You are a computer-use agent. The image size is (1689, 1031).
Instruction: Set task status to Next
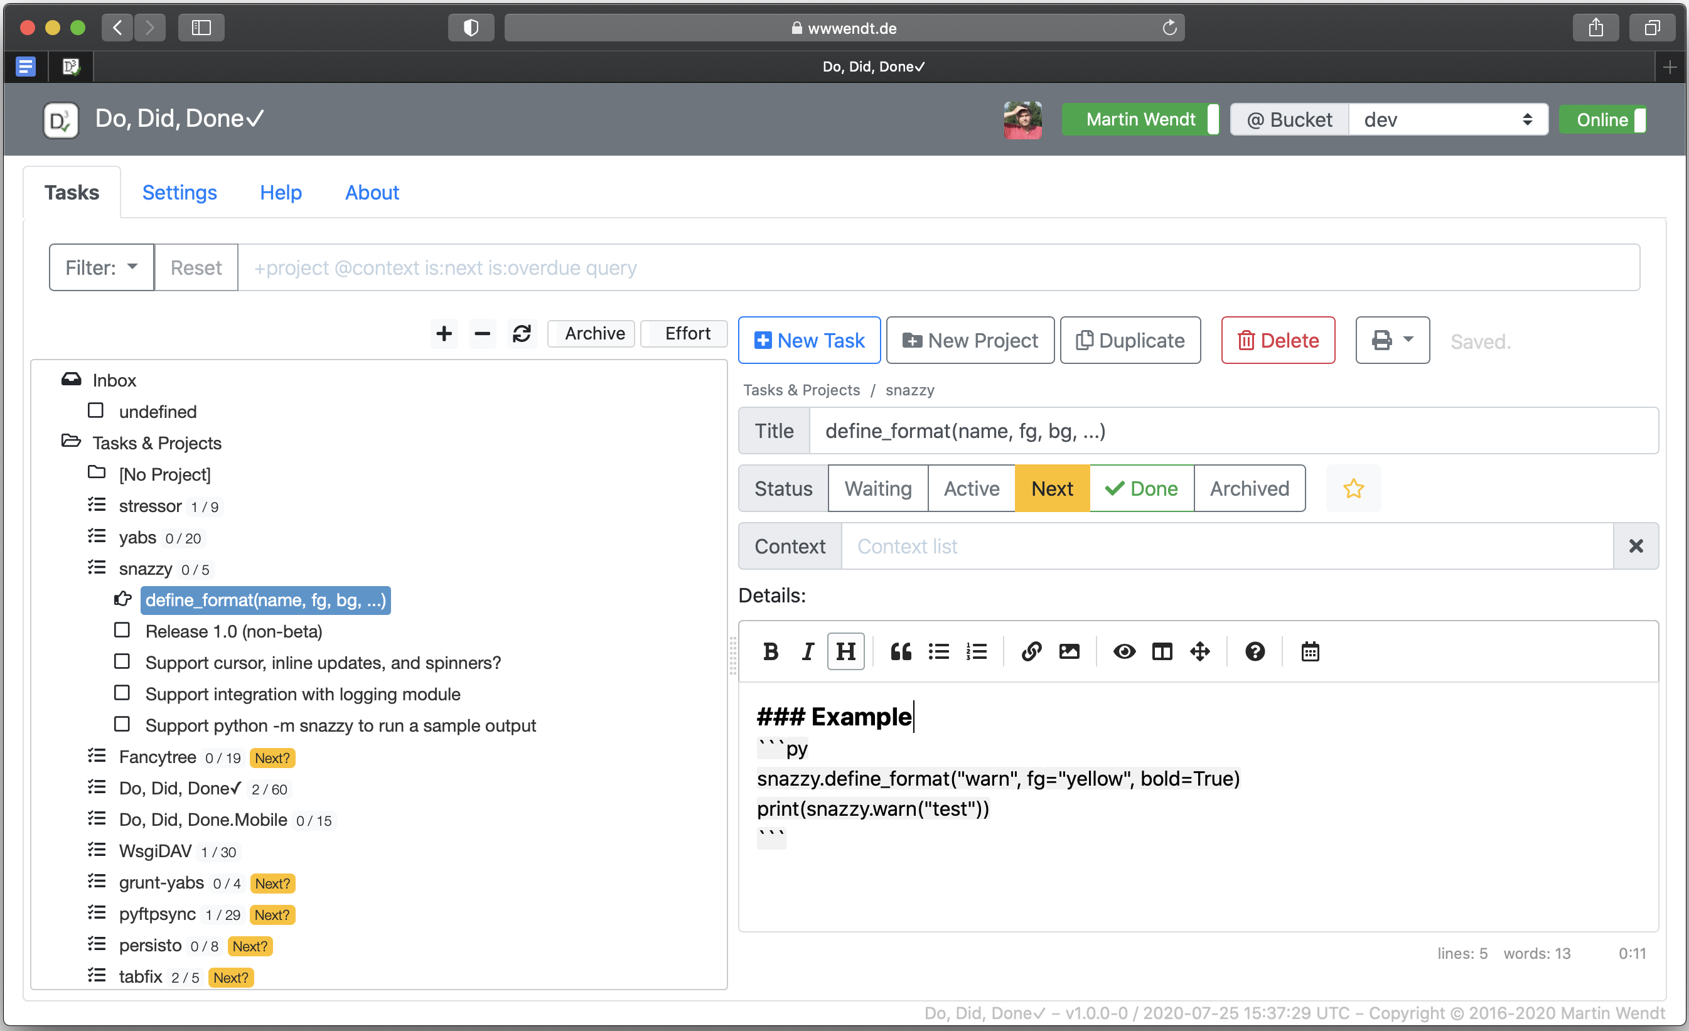pos(1052,489)
